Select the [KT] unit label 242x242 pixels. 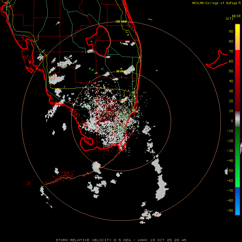230,19
